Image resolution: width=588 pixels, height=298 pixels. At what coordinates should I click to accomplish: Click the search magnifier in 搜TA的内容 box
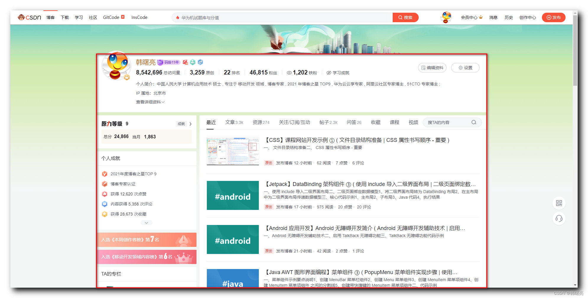474,122
